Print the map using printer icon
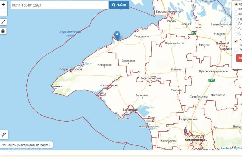The width and height of the screenshot is (242, 157). (x=3, y=31)
